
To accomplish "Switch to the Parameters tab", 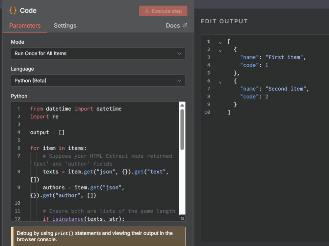I will coord(25,26).
